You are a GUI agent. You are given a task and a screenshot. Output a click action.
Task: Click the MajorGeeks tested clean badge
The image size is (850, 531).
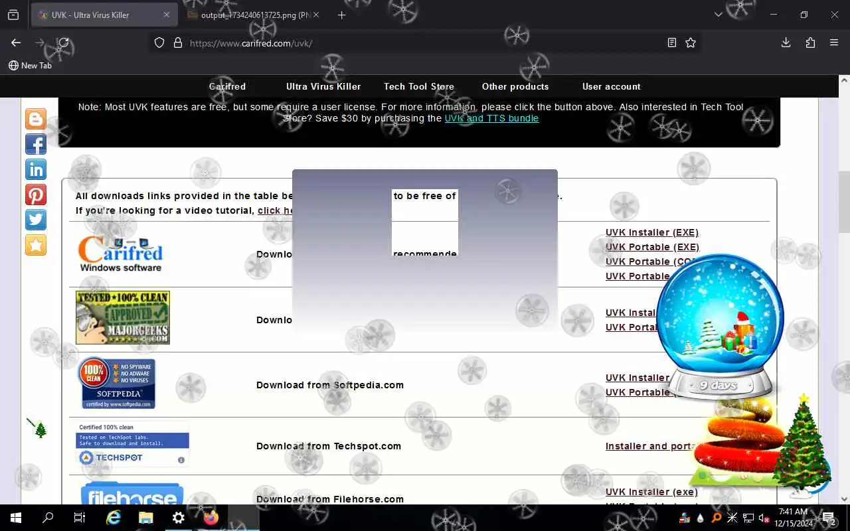[123, 317]
